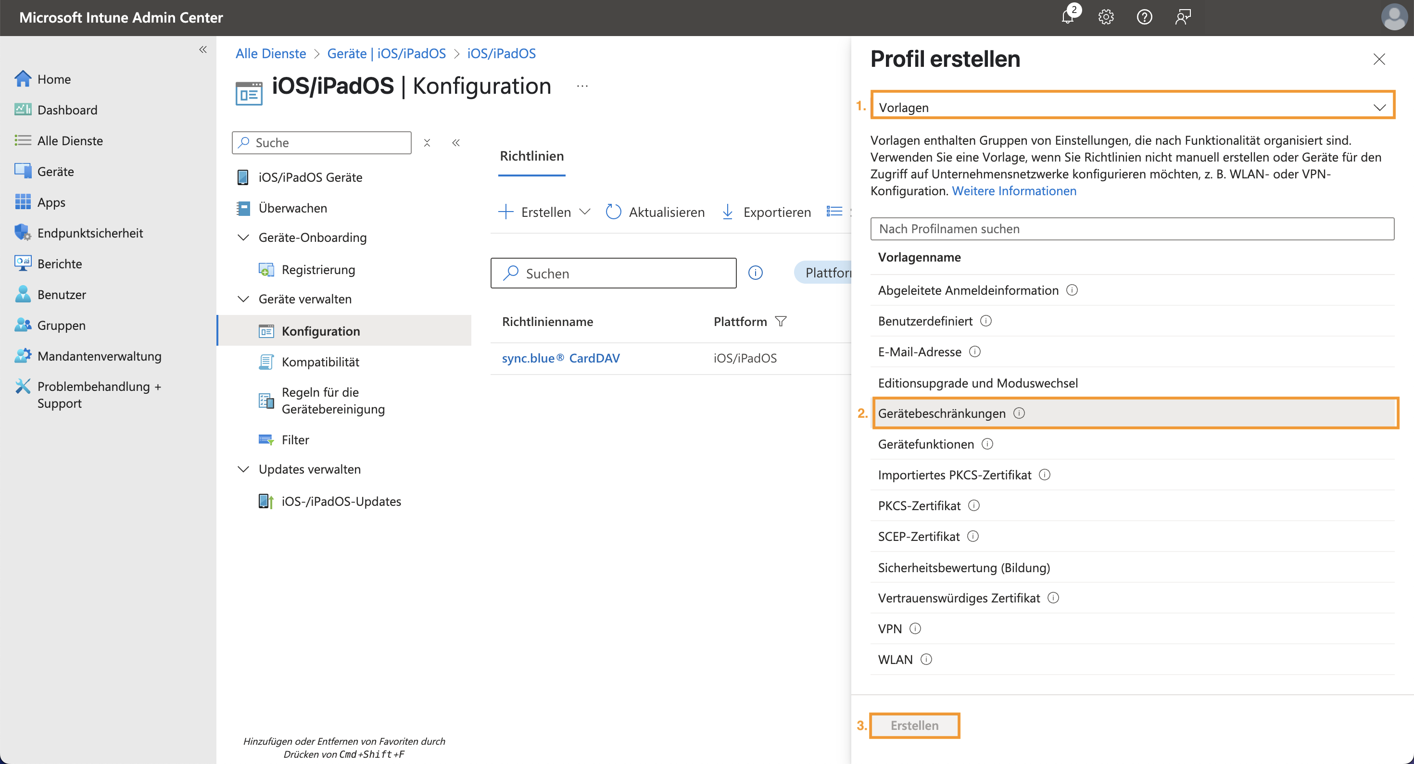Show info for PKCS-Zertifikat template
The height and width of the screenshot is (764, 1414).
coord(974,505)
